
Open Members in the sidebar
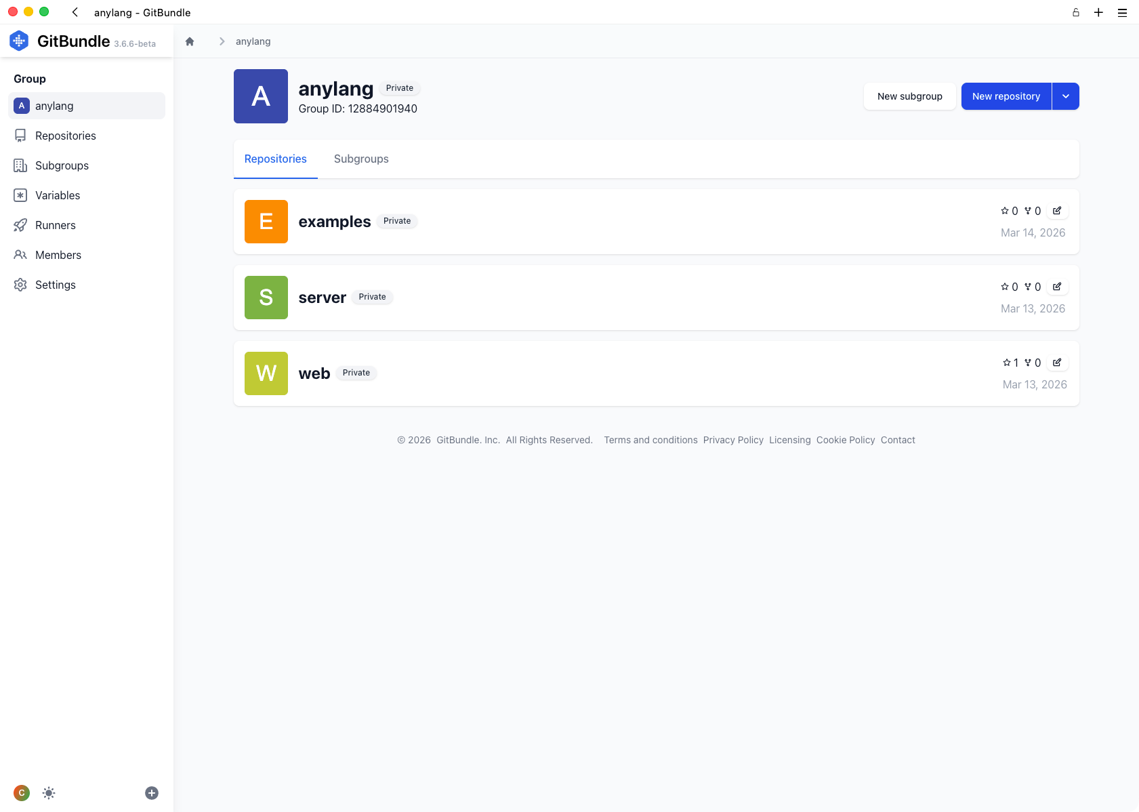click(x=87, y=255)
